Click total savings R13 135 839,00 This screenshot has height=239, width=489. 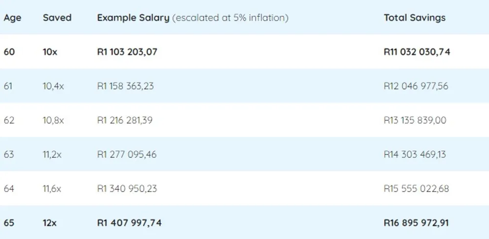pos(415,120)
